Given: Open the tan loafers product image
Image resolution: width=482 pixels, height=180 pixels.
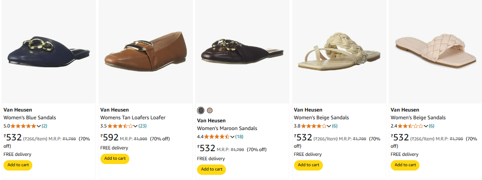Looking at the screenshot, I should (x=145, y=52).
